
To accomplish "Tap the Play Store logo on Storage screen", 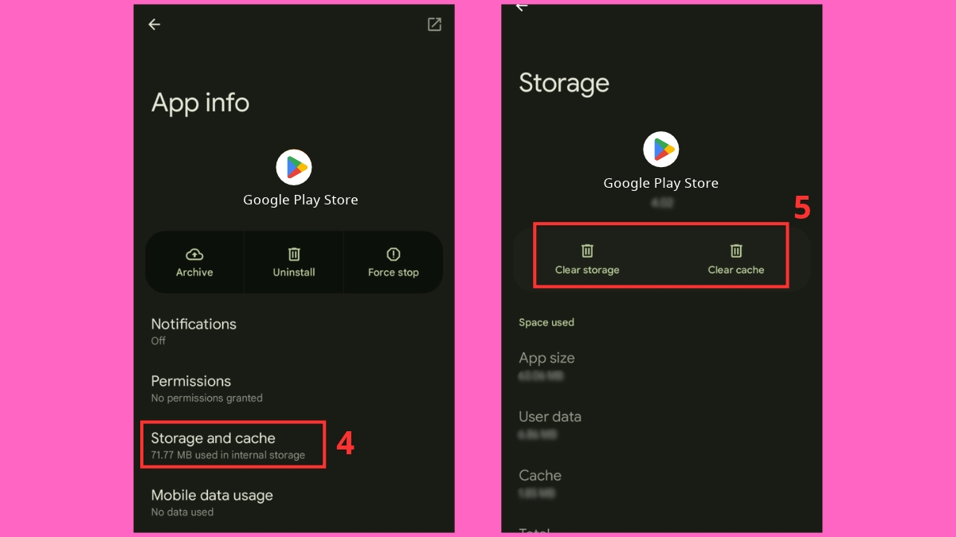I will click(661, 149).
